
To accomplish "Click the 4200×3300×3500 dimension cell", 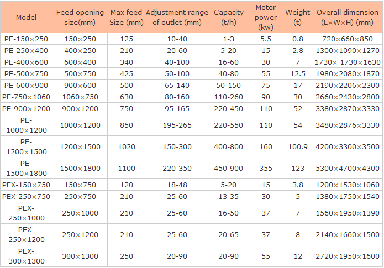I will pos(348,147).
